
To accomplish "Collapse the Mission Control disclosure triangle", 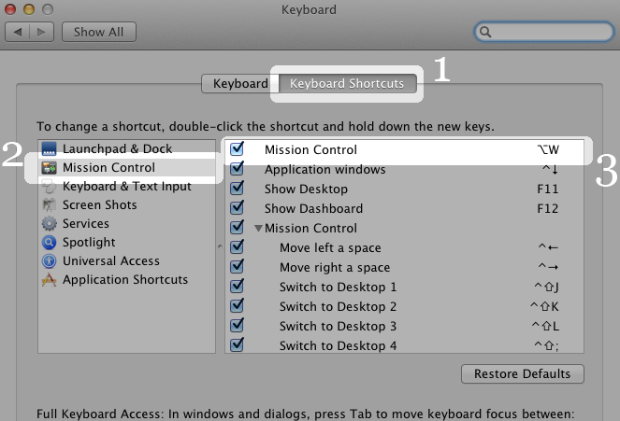I will (x=259, y=228).
